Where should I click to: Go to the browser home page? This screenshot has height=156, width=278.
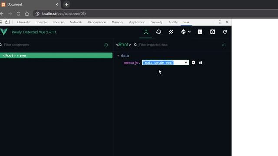coord(27,13)
